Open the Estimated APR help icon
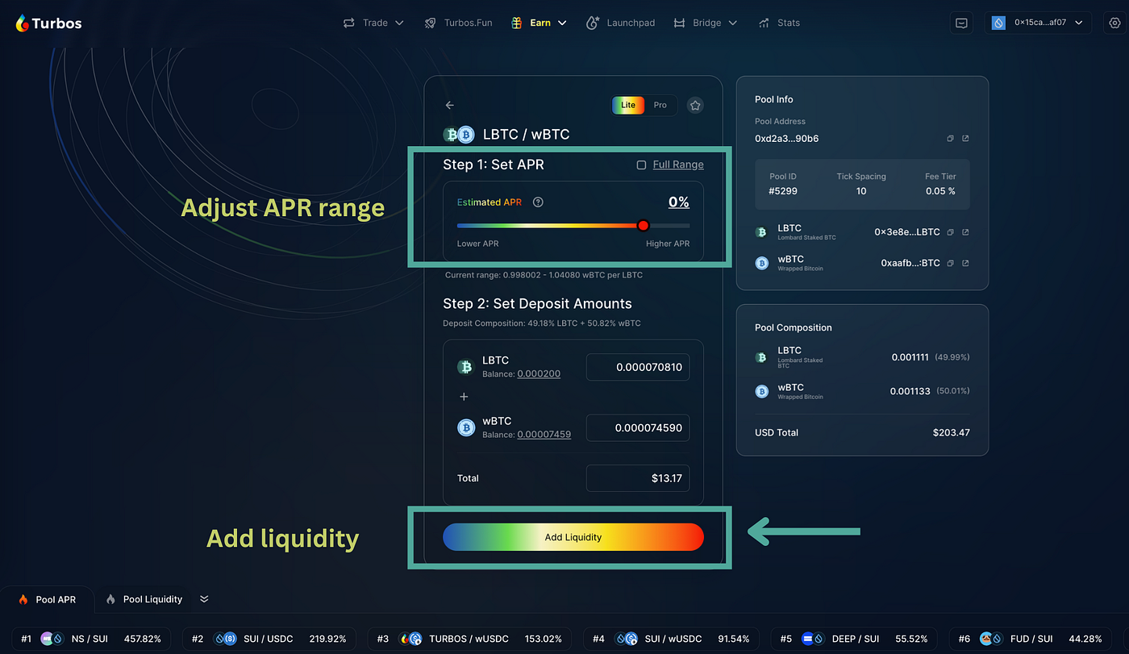The width and height of the screenshot is (1129, 654). tap(538, 202)
